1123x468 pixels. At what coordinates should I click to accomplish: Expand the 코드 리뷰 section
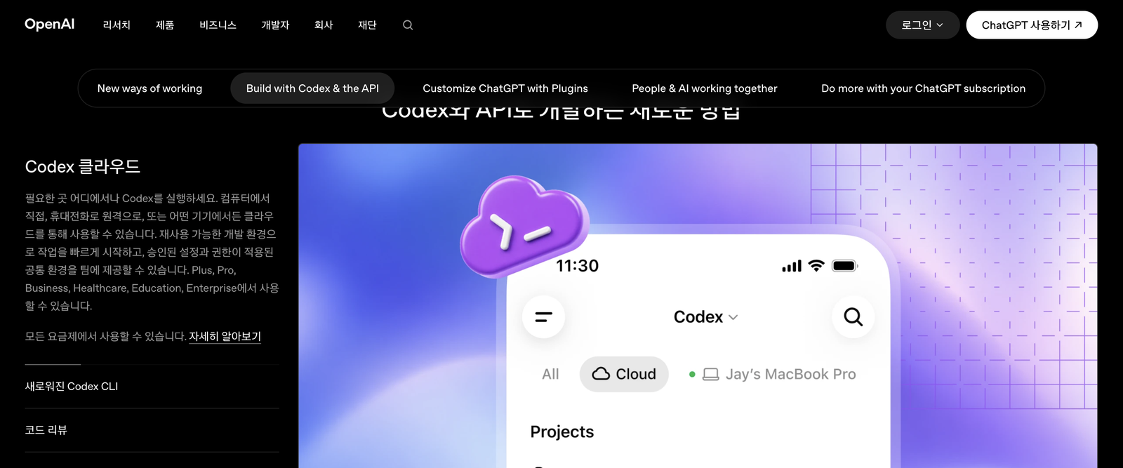(152, 430)
